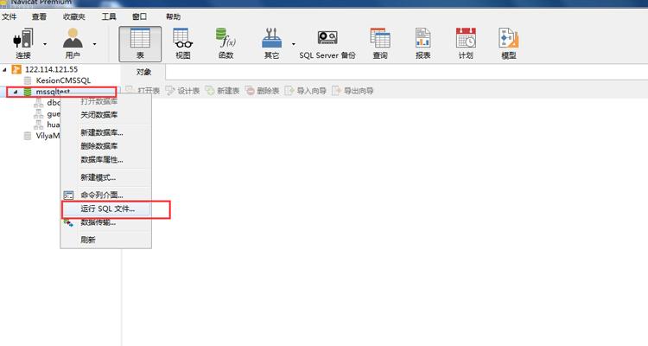Select the KesionCMSSQL database in tree
Image resolution: width=648 pixels, height=346 pixels.
tap(65, 80)
